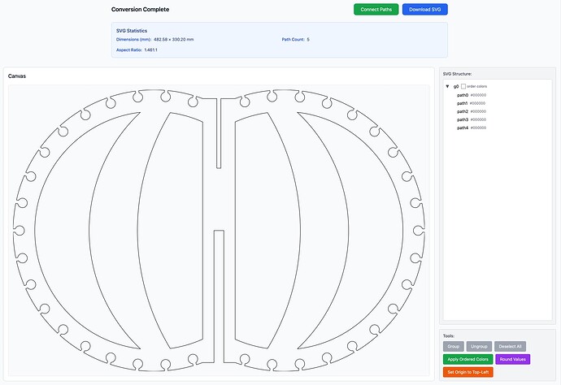This screenshot has height=385, width=561.
Task: Select path0 in SVG Structure
Action: point(462,95)
